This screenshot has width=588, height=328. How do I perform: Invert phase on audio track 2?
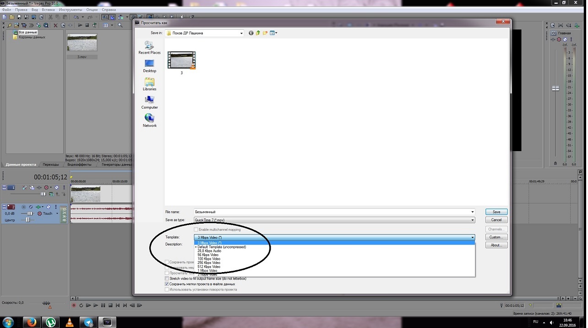click(x=31, y=207)
